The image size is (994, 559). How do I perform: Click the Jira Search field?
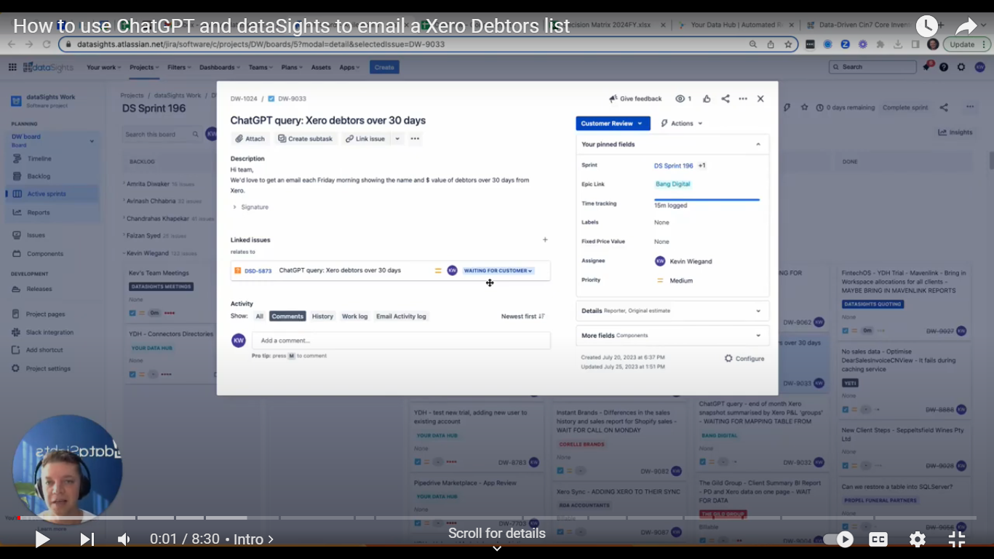(872, 67)
